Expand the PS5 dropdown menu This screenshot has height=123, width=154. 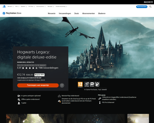click(x=17, y=6)
